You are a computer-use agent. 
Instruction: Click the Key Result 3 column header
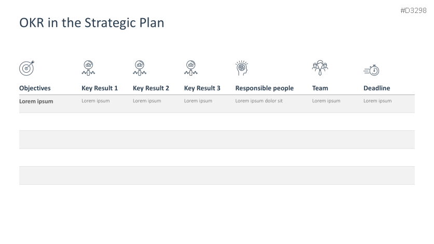coord(202,88)
